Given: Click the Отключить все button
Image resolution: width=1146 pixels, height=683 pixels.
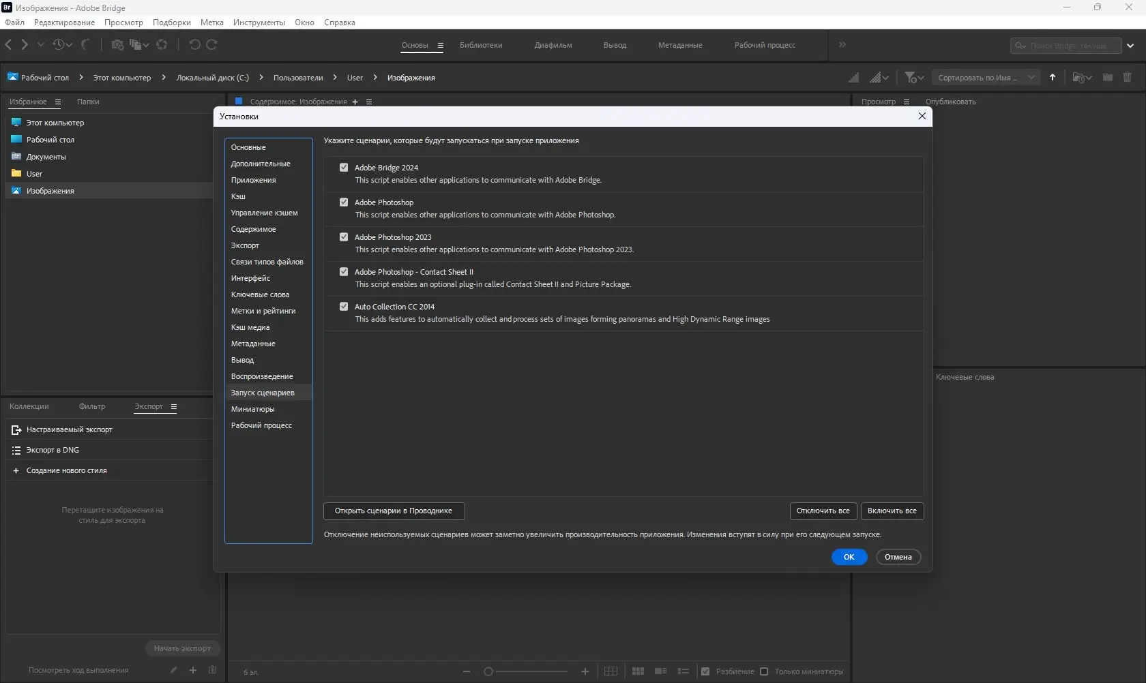Looking at the screenshot, I should tap(823, 511).
